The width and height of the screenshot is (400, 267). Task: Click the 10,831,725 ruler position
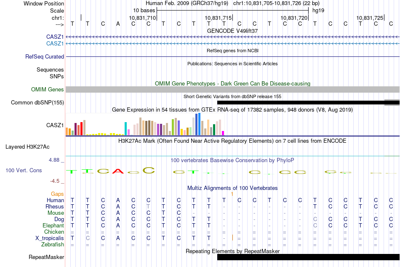point(370,18)
